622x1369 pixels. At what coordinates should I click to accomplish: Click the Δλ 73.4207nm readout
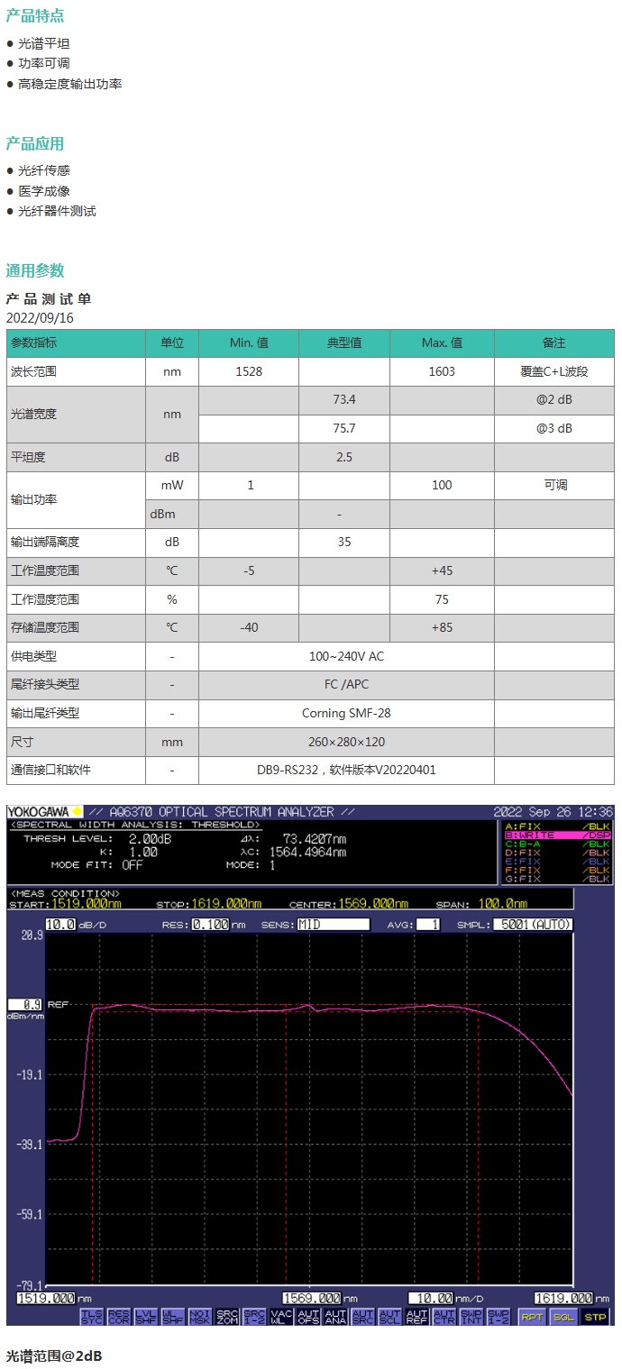pyautogui.click(x=314, y=838)
